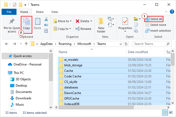
Task: Open Documents in navigation pane
Action: tap(21, 92)
